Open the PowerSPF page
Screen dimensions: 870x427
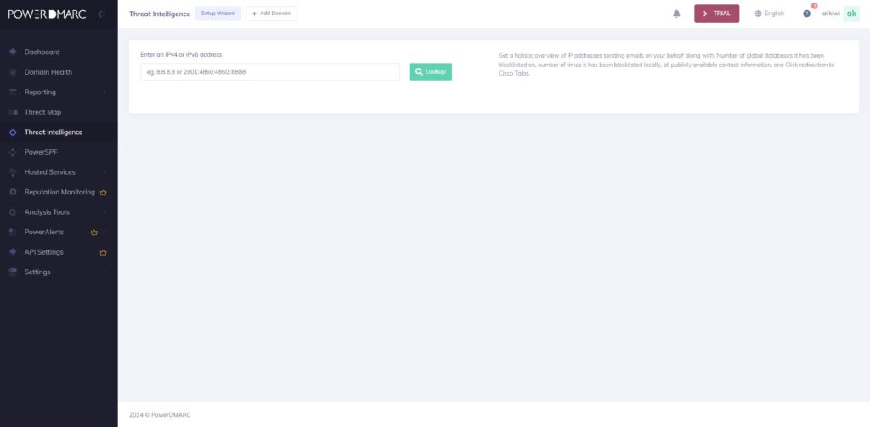click(59, 152)
